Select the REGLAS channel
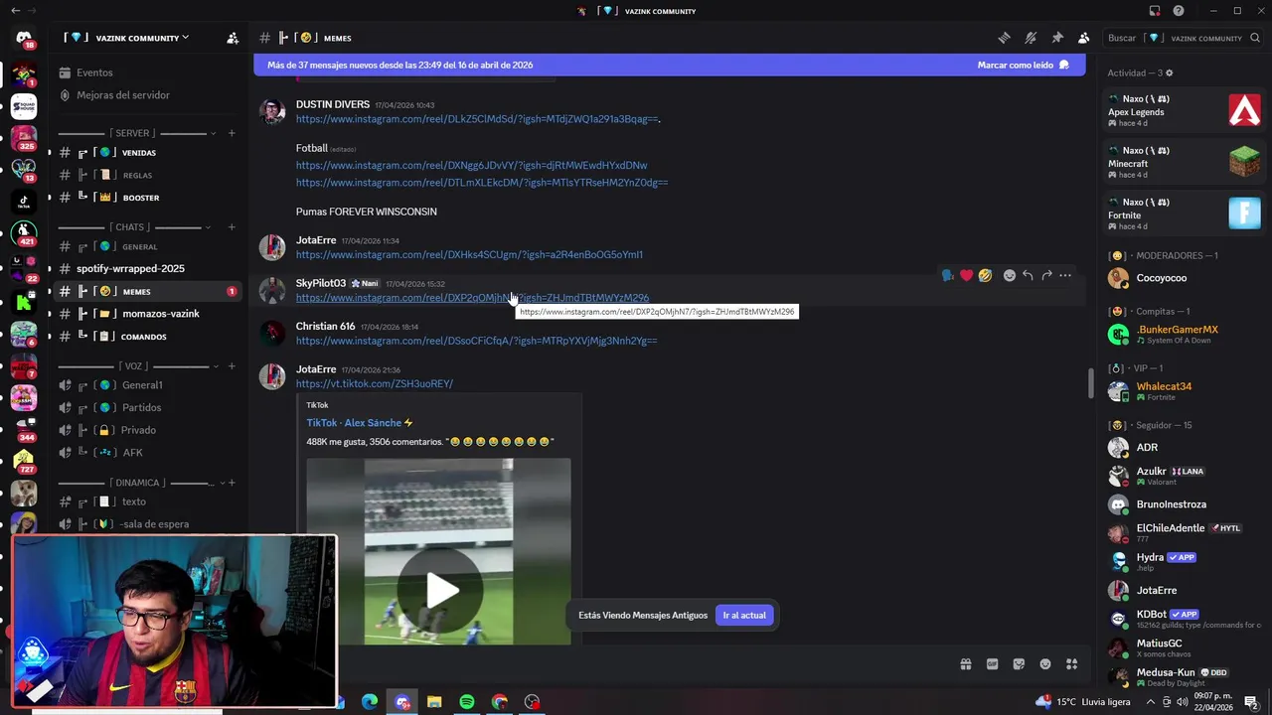This screenshot has width=1272, height=715. 149,176
